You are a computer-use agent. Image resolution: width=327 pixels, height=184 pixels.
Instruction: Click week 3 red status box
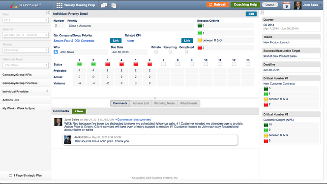tap(107, 64)
